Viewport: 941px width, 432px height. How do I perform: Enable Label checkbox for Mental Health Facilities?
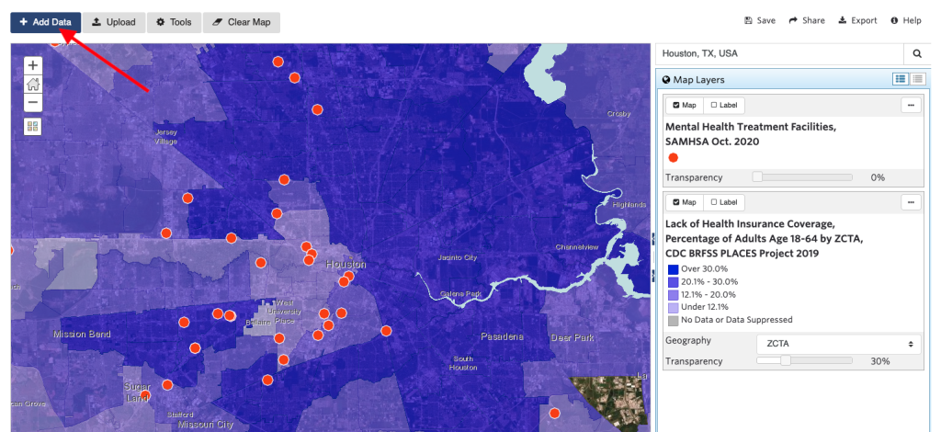724,105
